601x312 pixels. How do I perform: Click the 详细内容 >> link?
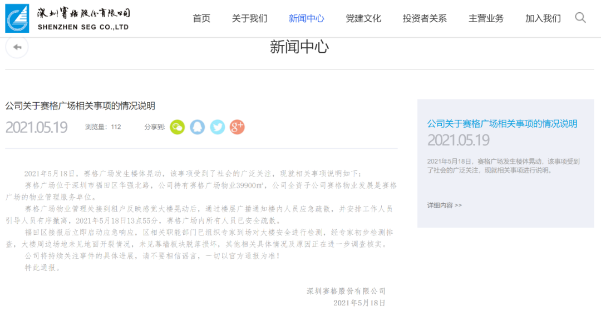pyautogui.click(x=445, y=205)
